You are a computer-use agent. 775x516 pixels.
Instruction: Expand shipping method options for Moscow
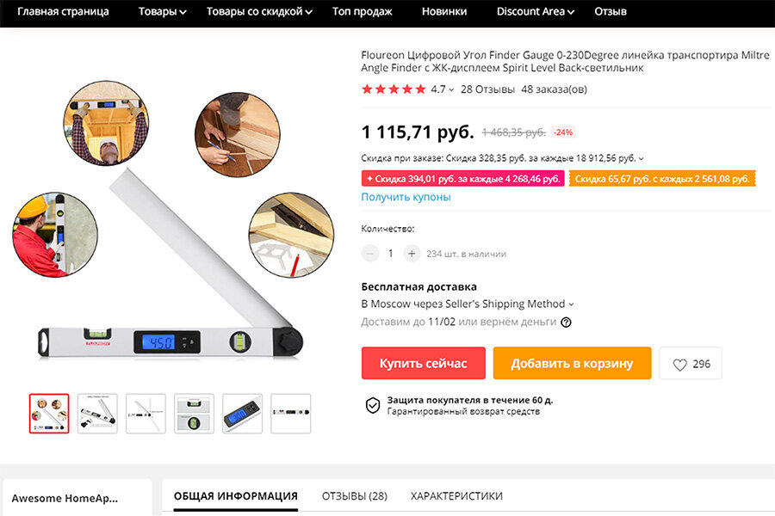(x=572, y=304)
